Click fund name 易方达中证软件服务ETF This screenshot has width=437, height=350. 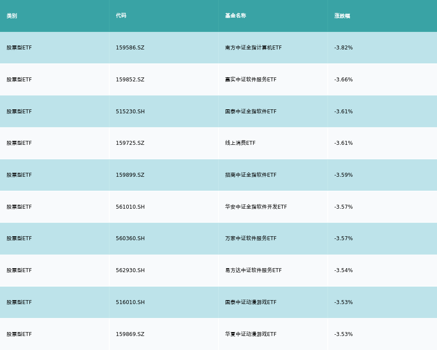pyautogui.click(x=253, y=270)
